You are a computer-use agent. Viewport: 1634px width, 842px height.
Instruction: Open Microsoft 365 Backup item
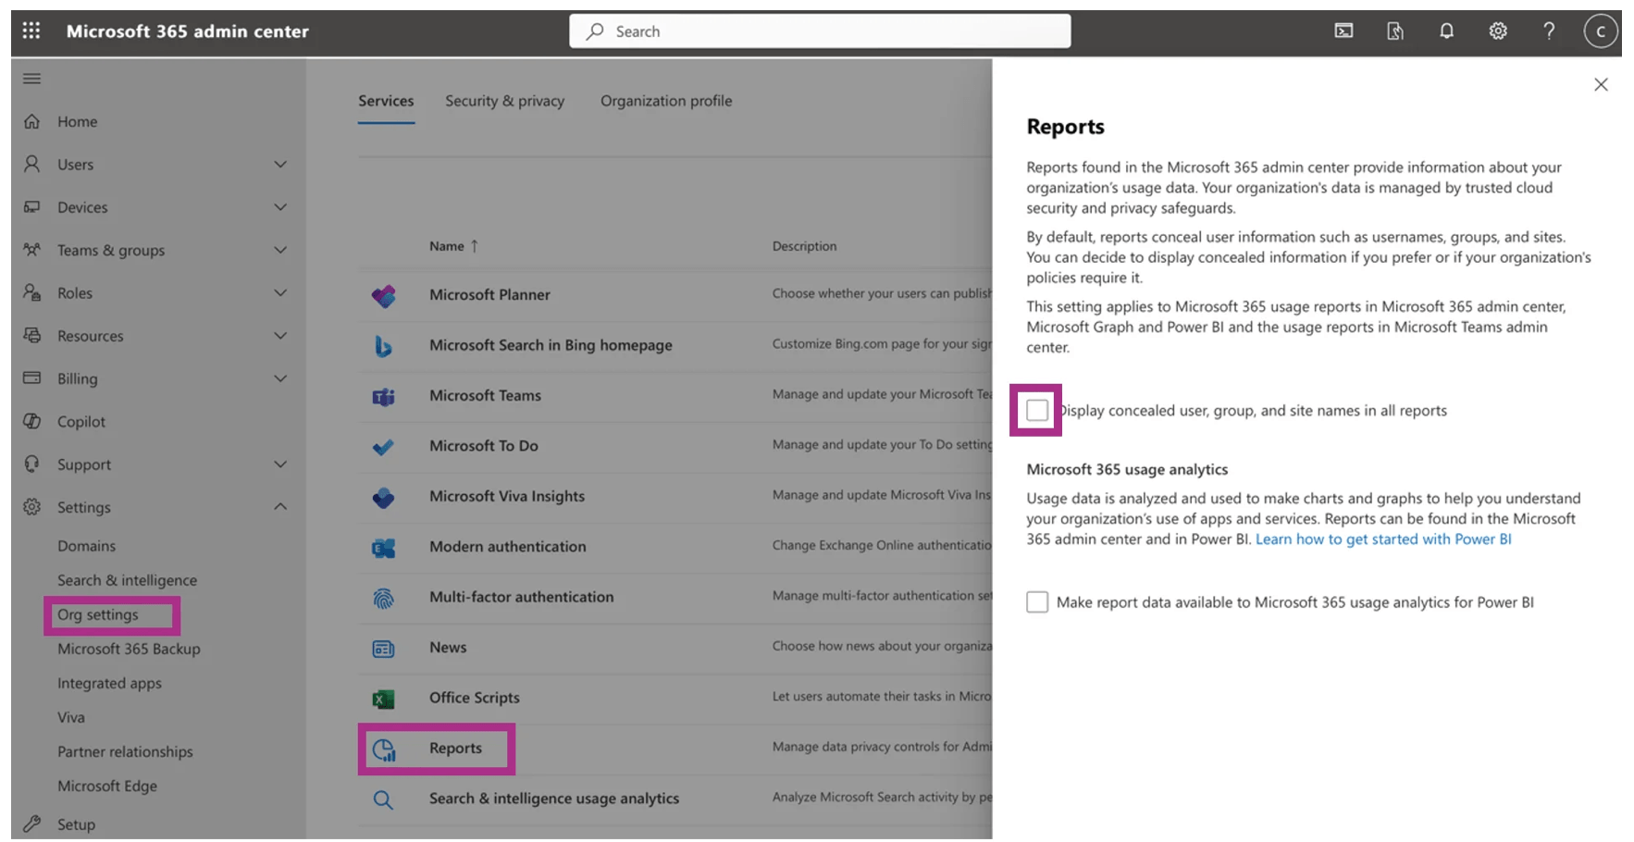pos(129,649)
